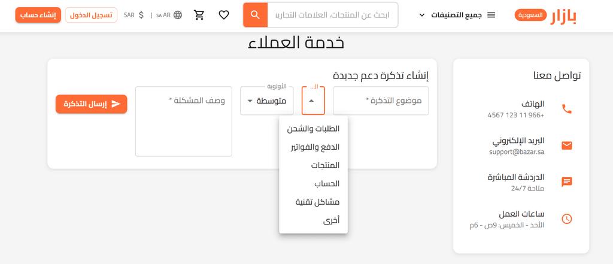Click the إرسال التذكرة submit button
The image size is (613, 264).
point(92,104)
